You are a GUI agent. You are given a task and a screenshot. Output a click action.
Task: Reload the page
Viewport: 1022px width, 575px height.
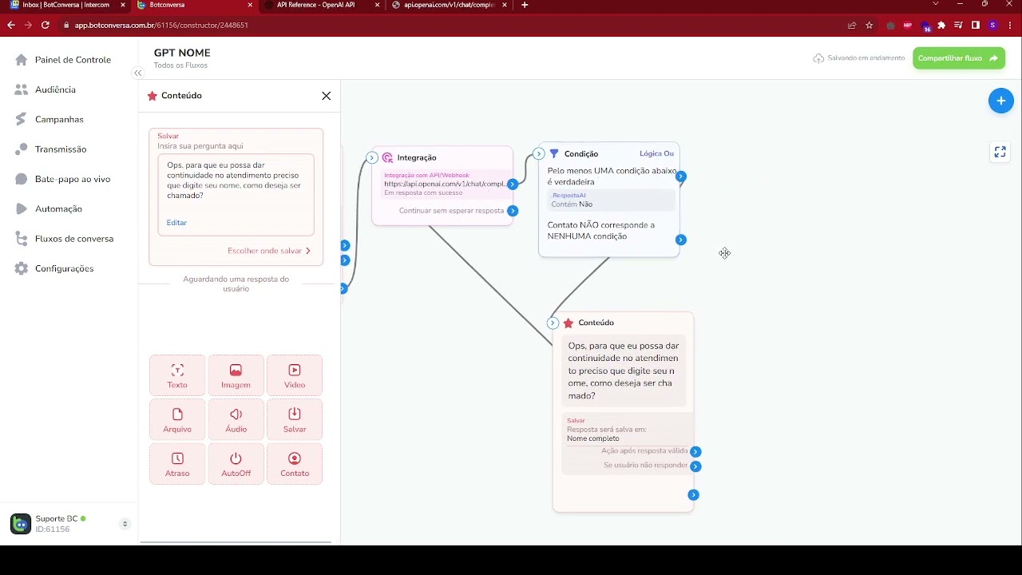[x=45, y=25]
